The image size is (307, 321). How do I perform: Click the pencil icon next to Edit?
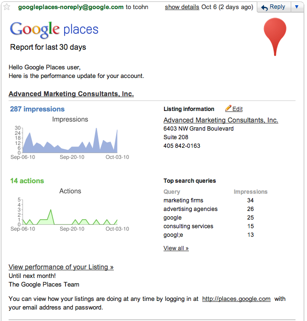pos(228,109)
